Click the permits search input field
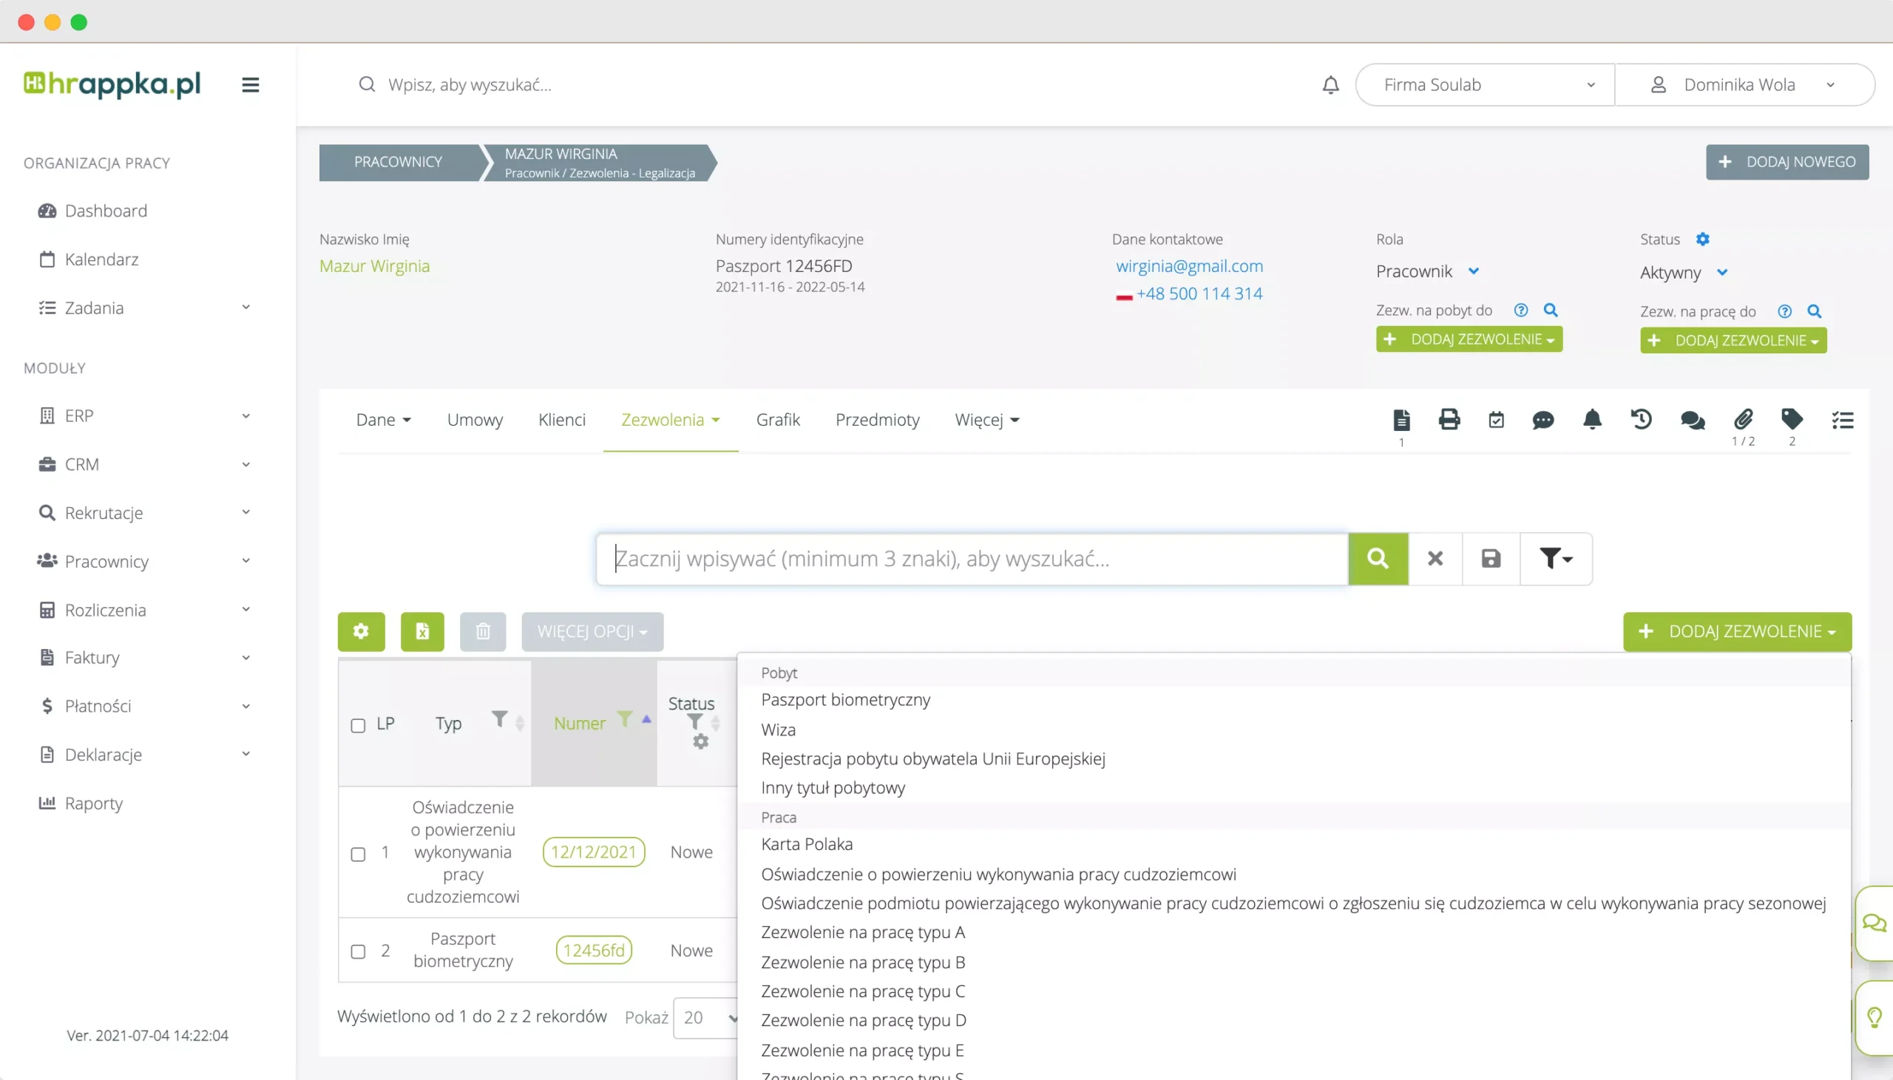The height and width of the screenshot is (1080, 1893). coord(972,559)
